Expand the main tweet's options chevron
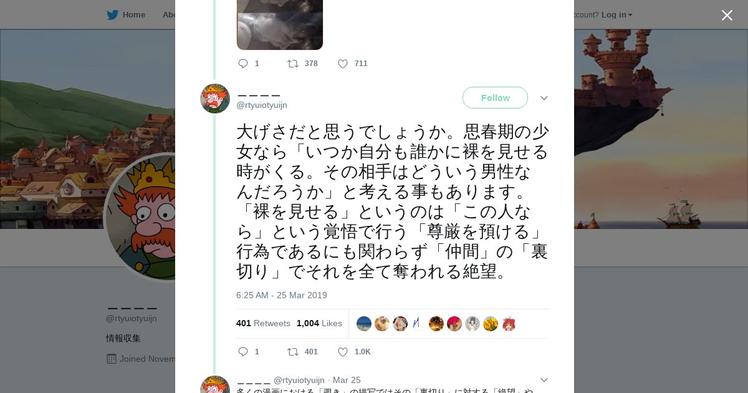Viewport: 748px width, 393px height. pos(544,98)
